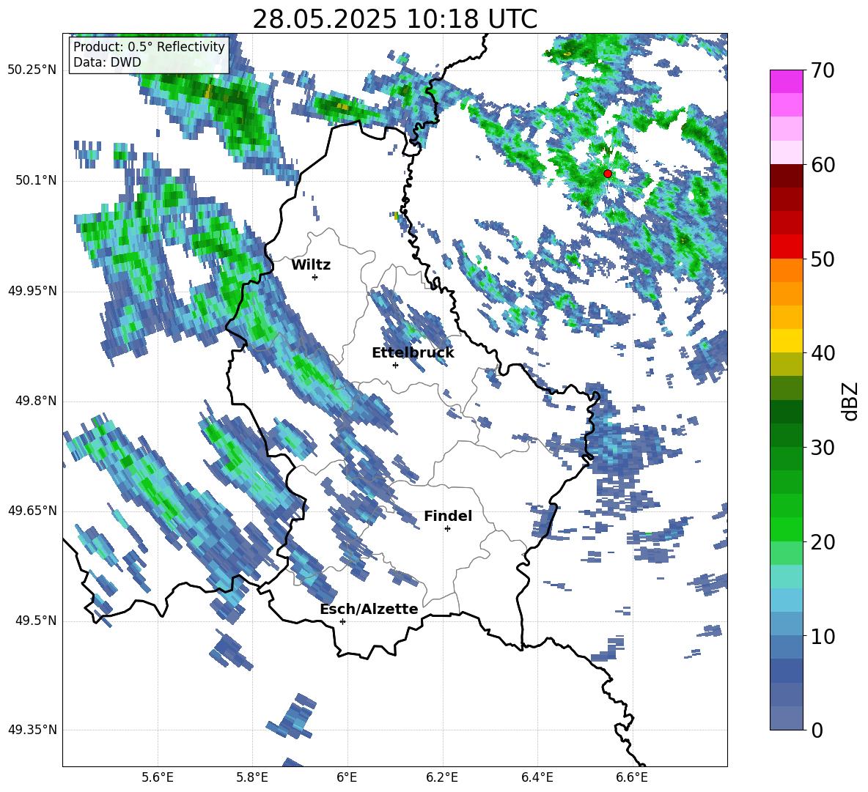Click the 50 tick on the colorbar
This screenshot has width=868, height=792.
pyautogui.click(x=823, y=259)
